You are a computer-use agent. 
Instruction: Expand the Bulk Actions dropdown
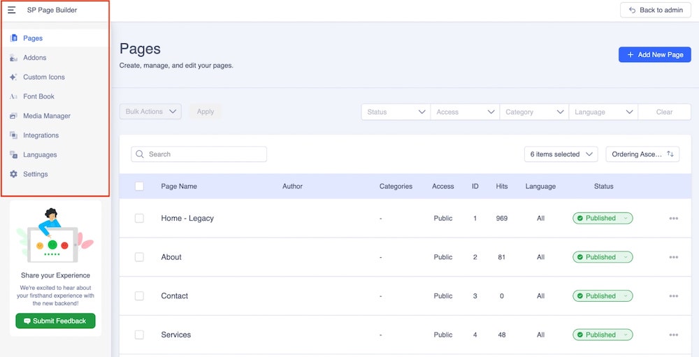point(150,112)
